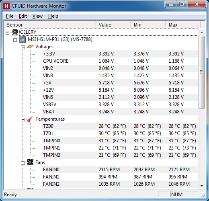The image size is (209, 201).
Task: Close the CPUID Hardware Monitor window
Action: [197, 4]
